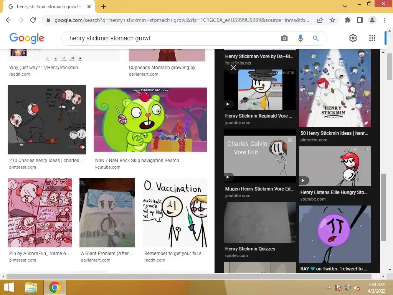Open Chrome profile avatar

coord(372,20)
